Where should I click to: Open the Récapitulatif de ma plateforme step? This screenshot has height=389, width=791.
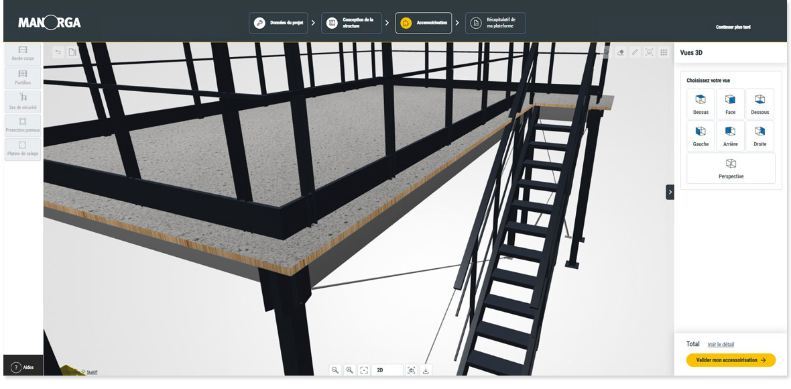pyautogui.click(x=495, y=23)
